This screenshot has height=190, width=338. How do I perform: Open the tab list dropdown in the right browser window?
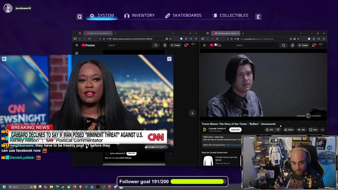pyautogui.click(x=301, y=33)
